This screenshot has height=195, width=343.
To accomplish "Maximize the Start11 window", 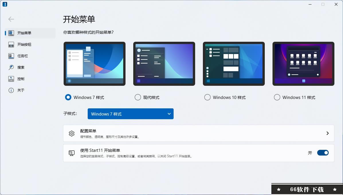I will [323, 4].
